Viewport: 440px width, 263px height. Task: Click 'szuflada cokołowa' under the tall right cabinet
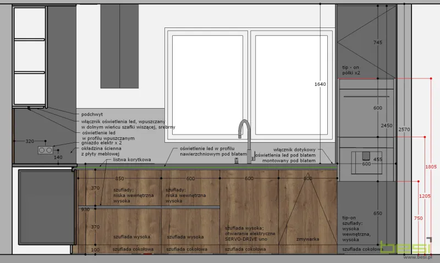[x=362, y=249]
